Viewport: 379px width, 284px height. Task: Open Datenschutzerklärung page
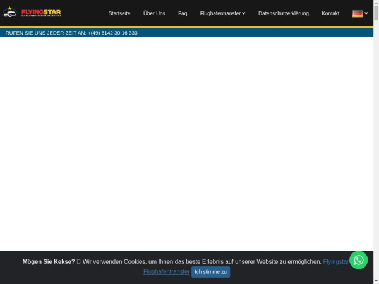(x=284, y=13)
